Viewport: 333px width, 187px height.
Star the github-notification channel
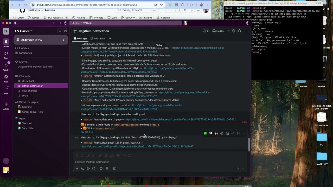[75, 31]
